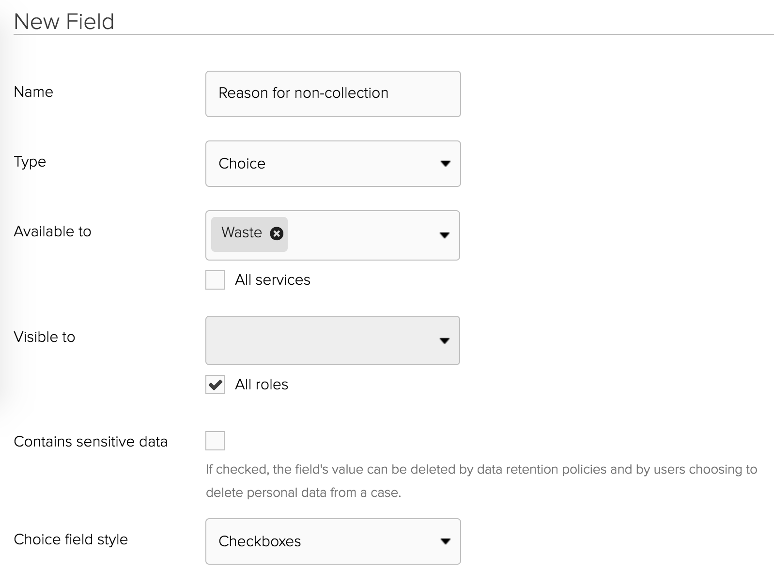Viewport: 774px width, 586px height.
Task: Click the 'All services' label text
Action: (x=273, y=280)
